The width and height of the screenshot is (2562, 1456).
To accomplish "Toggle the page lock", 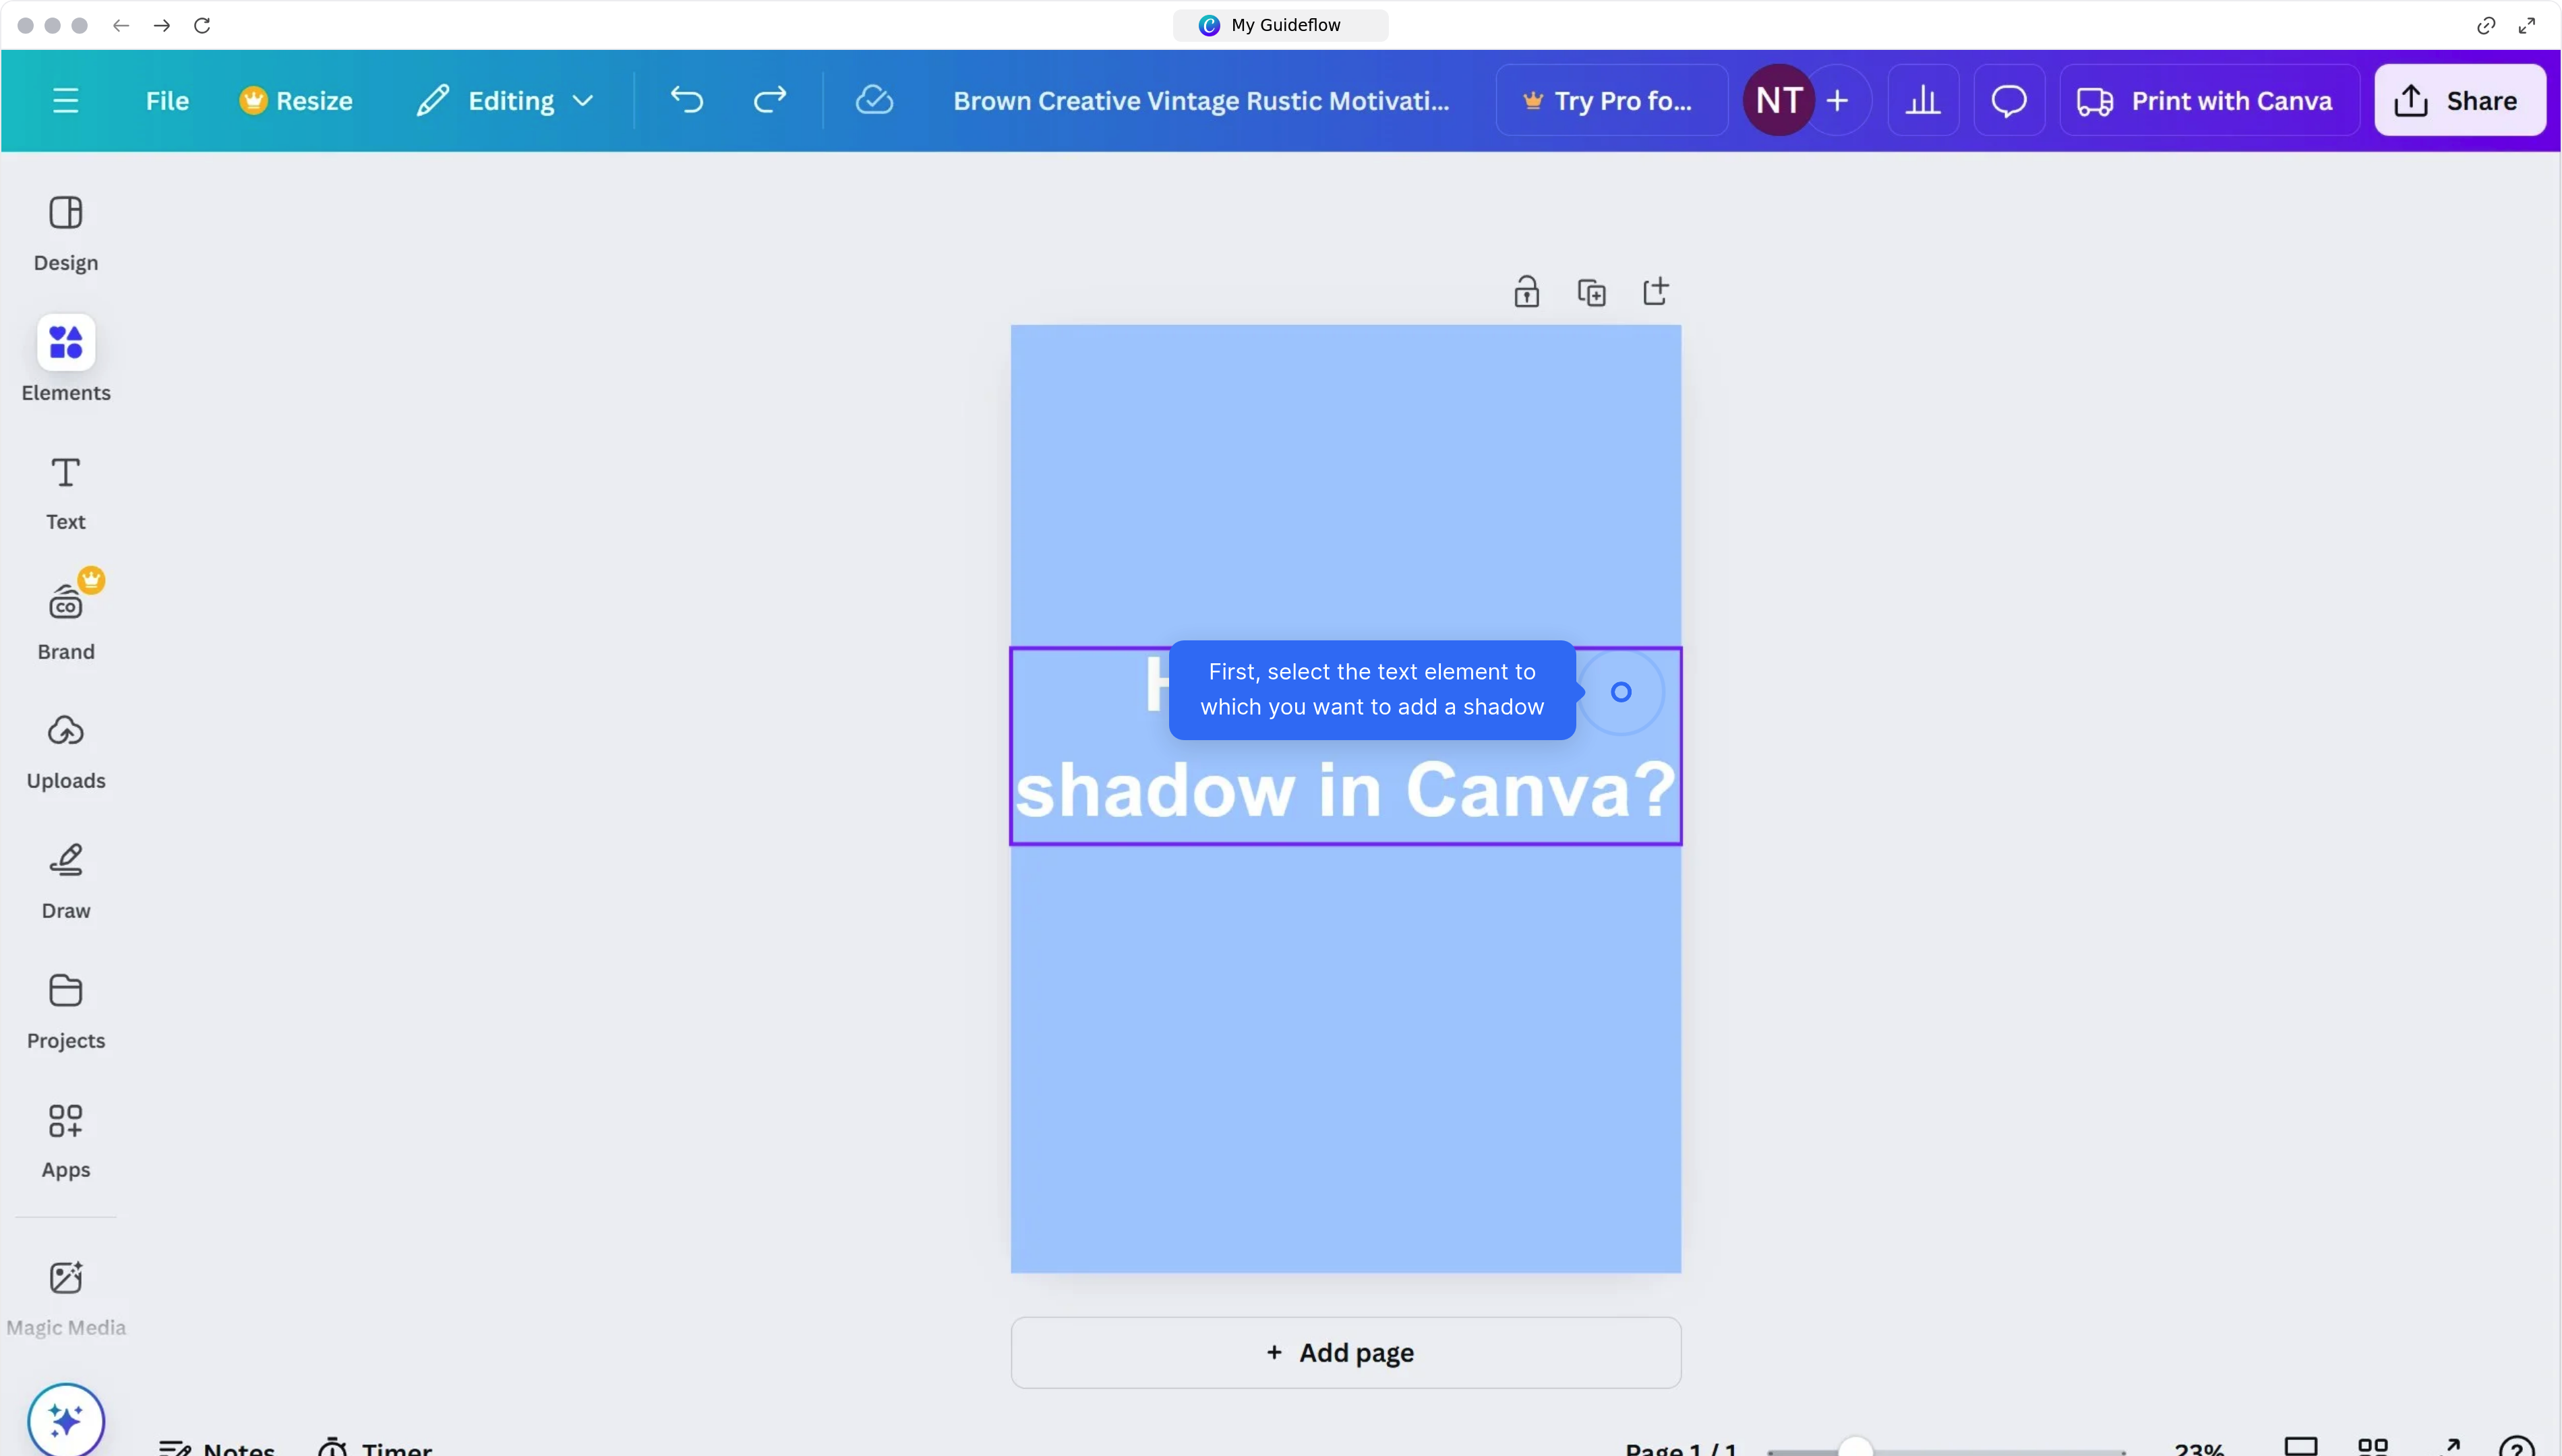I will pyautogui.click(x=1526, y=291).
